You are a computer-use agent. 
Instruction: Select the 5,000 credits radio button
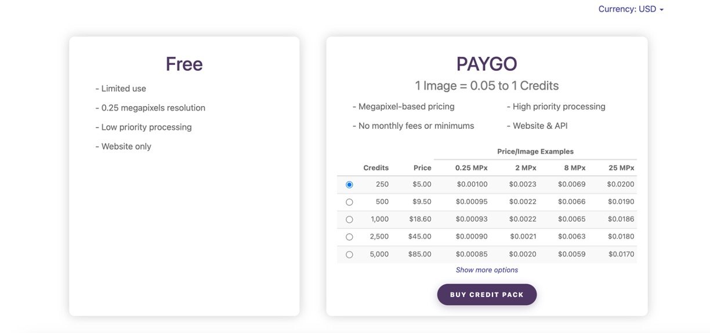349,254
